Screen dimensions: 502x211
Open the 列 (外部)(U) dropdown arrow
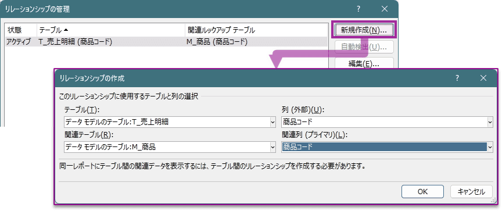point(490,122)
